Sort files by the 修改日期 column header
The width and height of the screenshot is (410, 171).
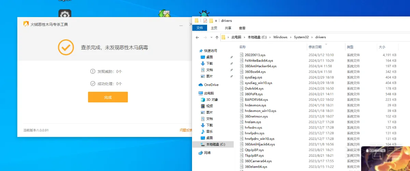[x=315, y=47]
